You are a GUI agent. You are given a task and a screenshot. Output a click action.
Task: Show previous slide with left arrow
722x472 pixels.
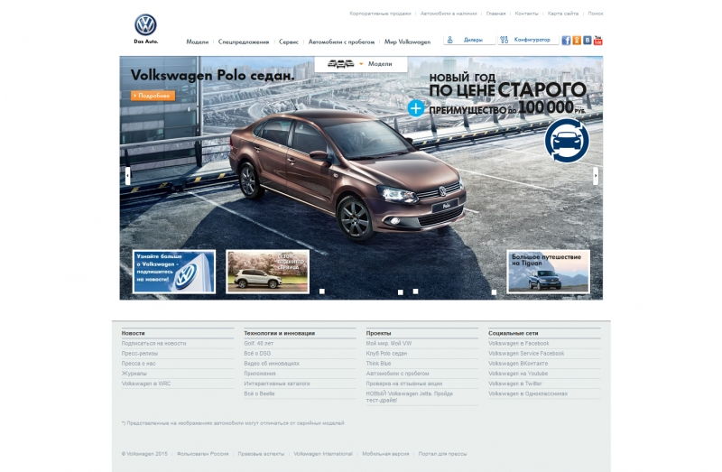[x=127, y=176]
